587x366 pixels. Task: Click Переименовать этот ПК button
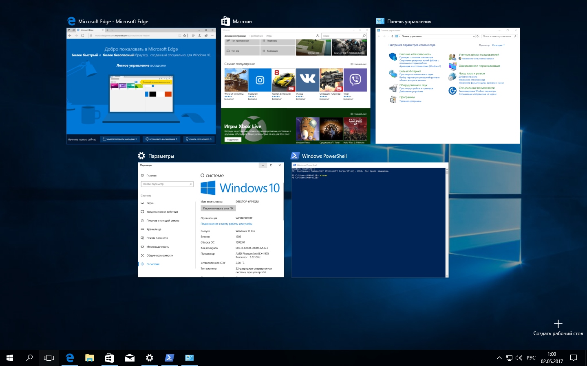click(218, 208)
